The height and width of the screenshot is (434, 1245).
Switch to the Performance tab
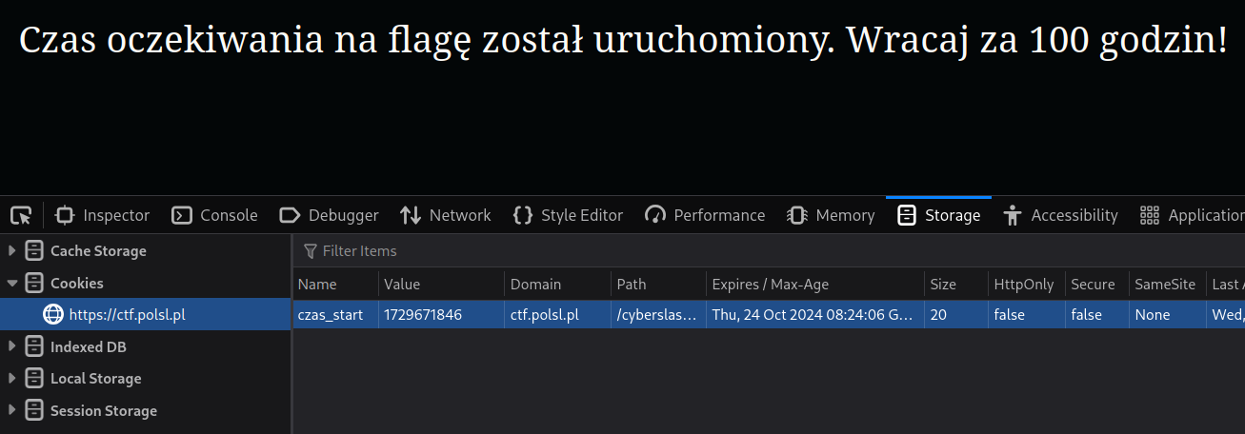tap(705, 215)
